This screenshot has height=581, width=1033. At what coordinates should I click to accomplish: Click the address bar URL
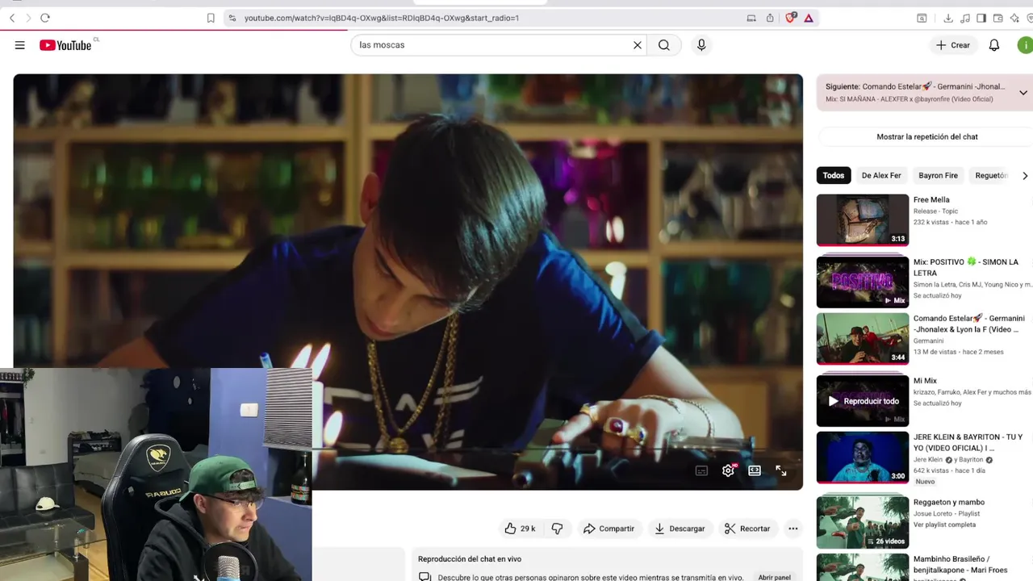(x=382, y=18)
